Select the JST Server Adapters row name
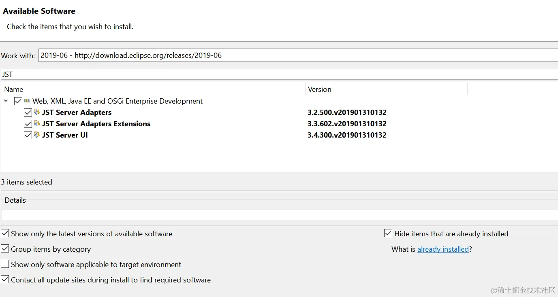Image resolution: width=558 pixels, height=297 pixels. pyautogui.click(x=77, y=112)
